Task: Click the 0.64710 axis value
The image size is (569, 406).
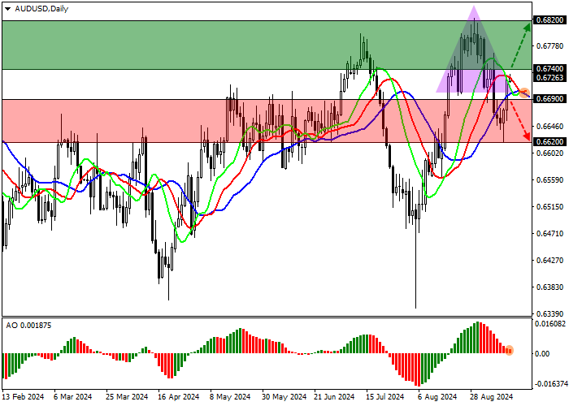Action: click(x=549, y=234)
